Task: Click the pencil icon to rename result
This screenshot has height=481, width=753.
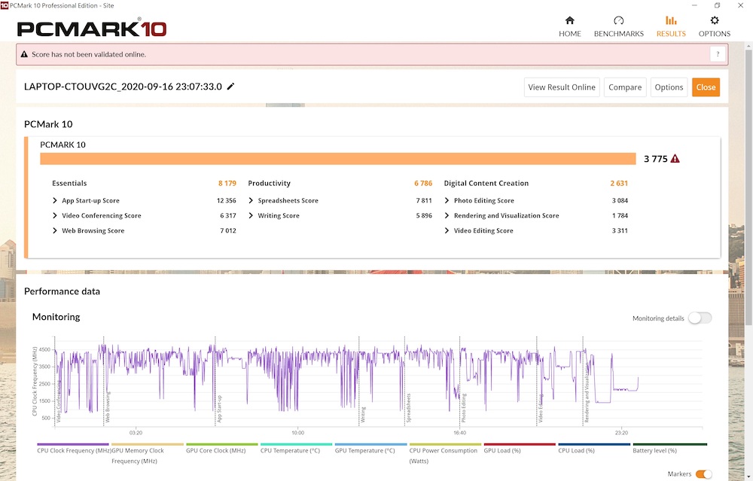Action: click(x=230, y=87)
